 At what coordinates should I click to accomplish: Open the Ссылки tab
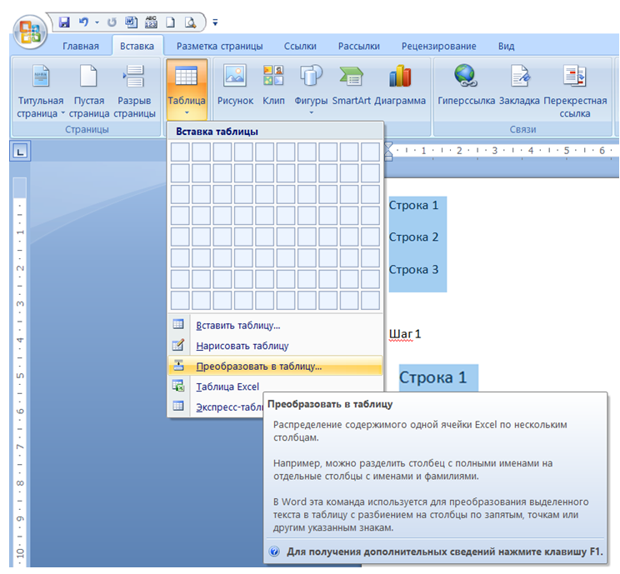(300, 47)
